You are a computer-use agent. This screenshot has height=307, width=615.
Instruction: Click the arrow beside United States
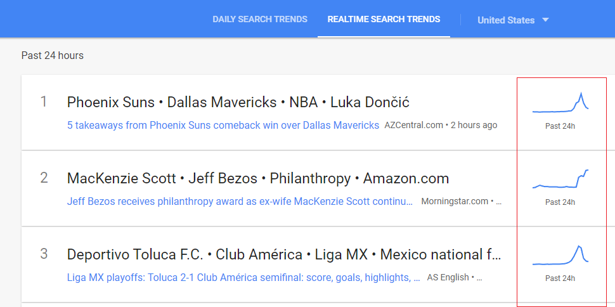click(545, 20)
